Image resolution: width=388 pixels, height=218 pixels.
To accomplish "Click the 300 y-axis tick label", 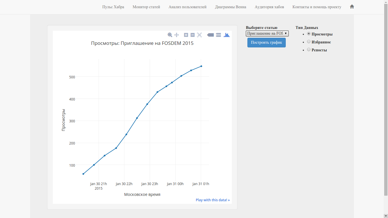I will 72,121.
